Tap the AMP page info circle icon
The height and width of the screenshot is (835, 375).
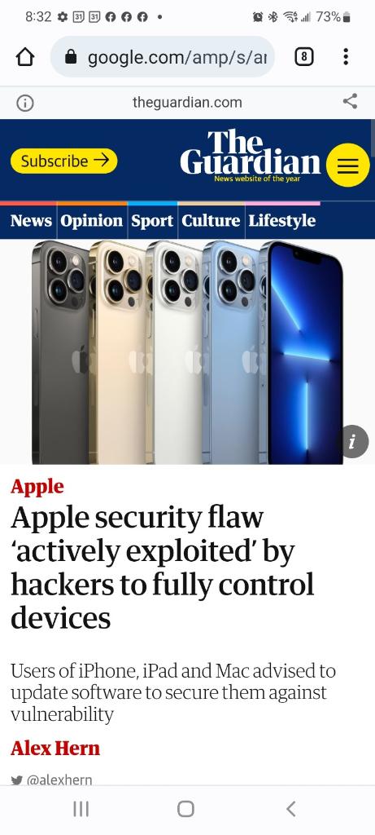[x=25, y=103]
